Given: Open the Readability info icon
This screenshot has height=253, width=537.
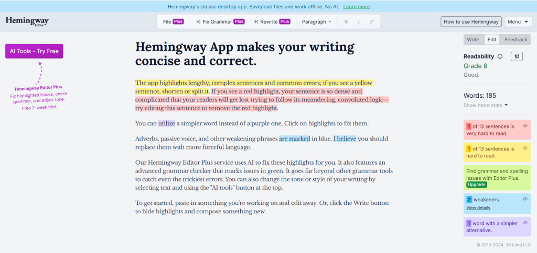Looking at the screenshot, I should pos(500,56).
